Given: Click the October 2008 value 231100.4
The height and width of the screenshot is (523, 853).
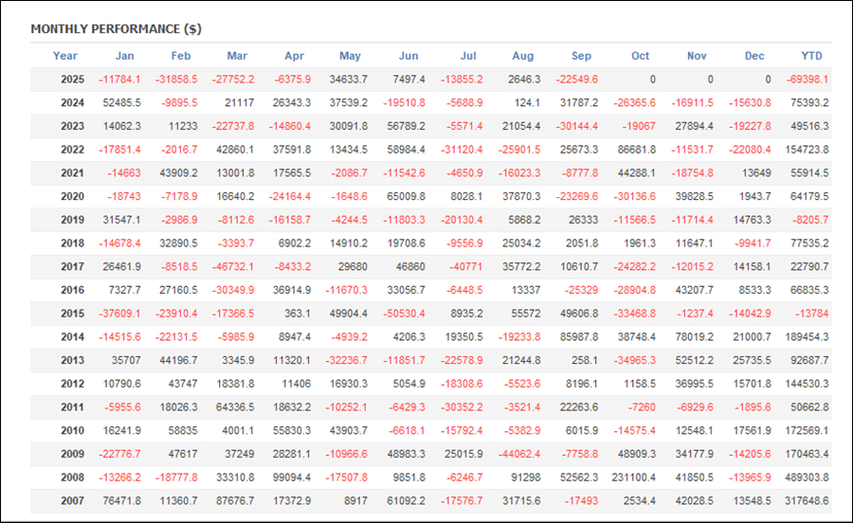Looking at the screenshot, I should point(633,478).
